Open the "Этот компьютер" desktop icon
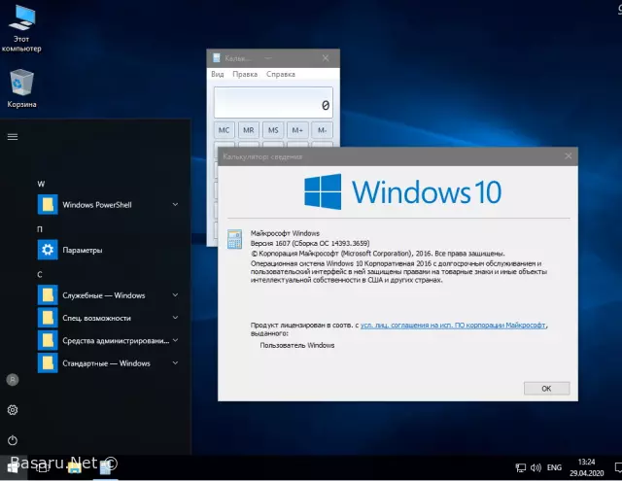Viewport: 622px width, 481px height. (21, 29)
